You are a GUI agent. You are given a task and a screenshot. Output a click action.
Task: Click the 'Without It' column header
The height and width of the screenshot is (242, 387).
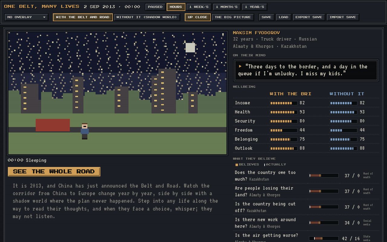point(347,94)
